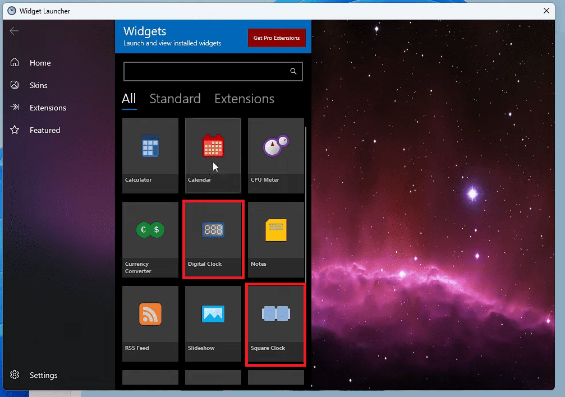Switch to the Standard tab
565x397 pixels.
click(x=175, y=99)
